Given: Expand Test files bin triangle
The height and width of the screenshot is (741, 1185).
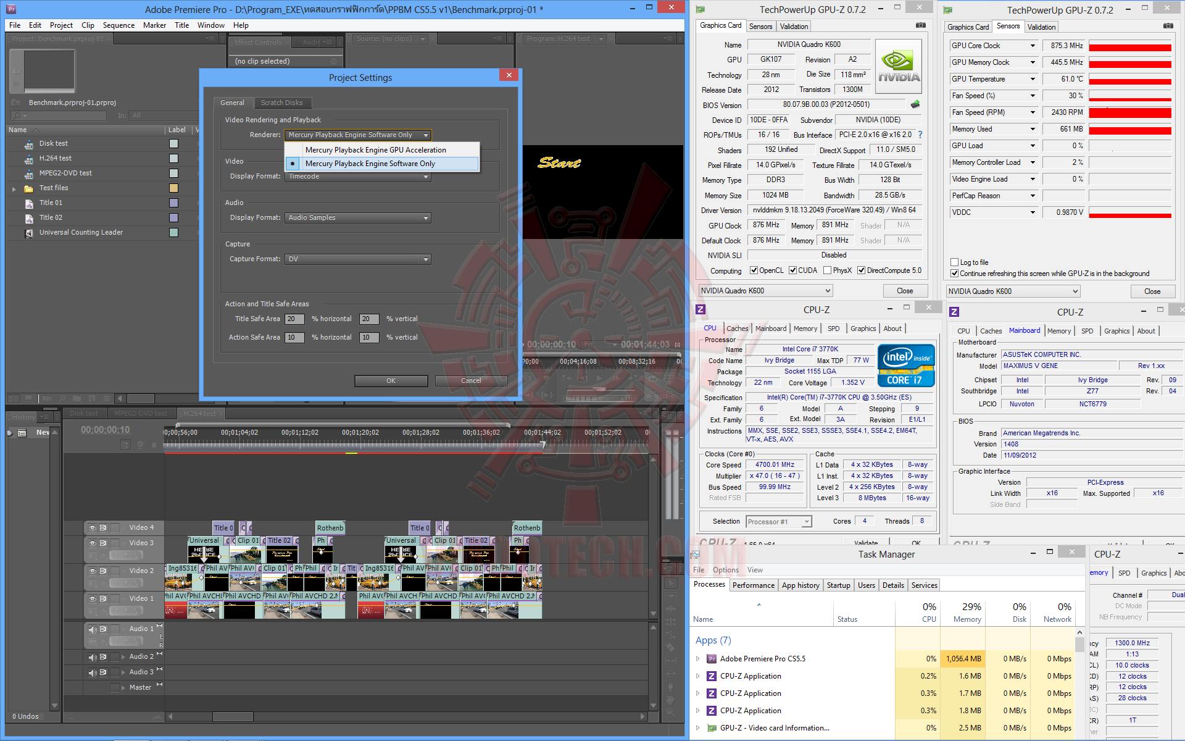Looking at the screenshot, I should coord(14,188).
